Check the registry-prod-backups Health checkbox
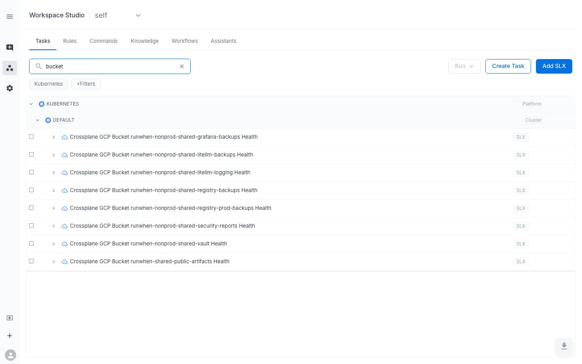The image size is (582, 364). point(32,208)
